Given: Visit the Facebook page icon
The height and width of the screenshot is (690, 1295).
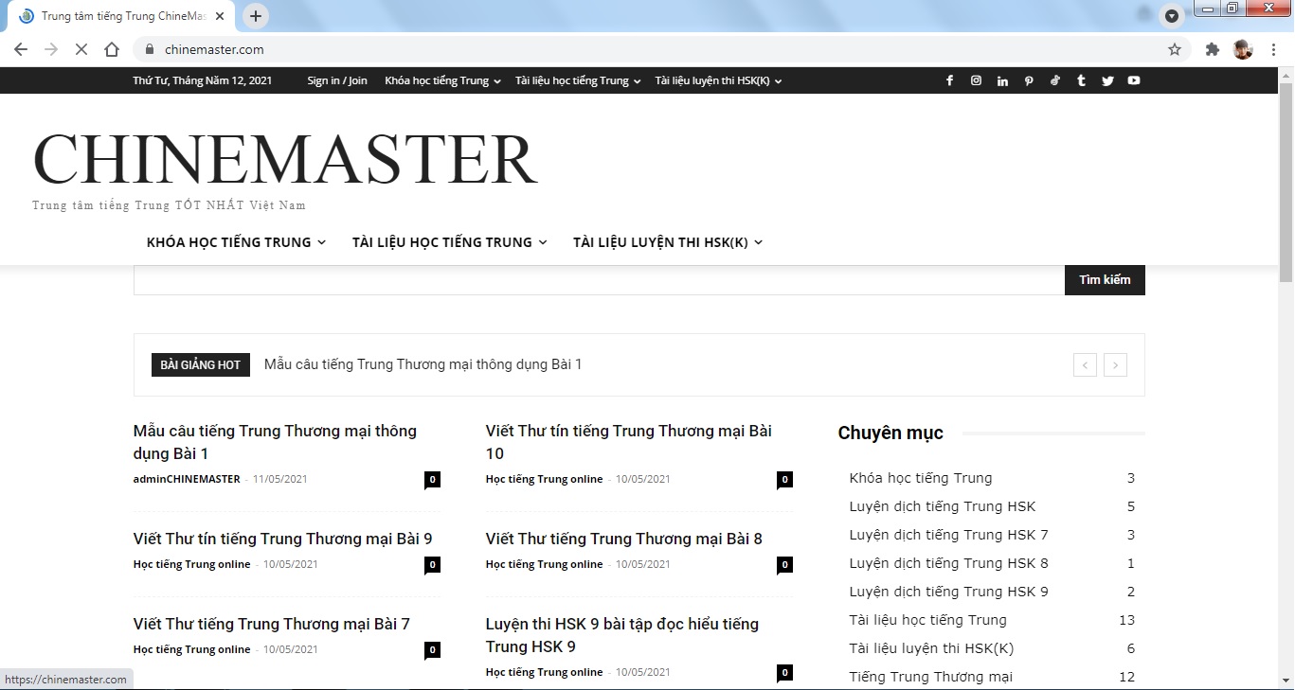Looking at the screenshot, I should (949, 80).
